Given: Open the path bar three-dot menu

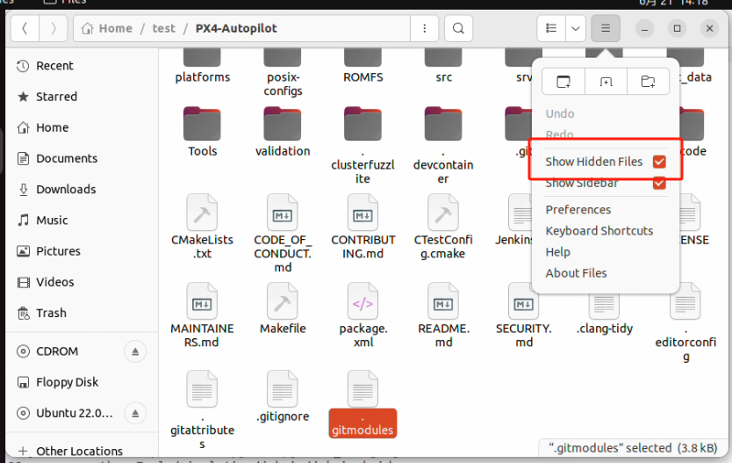Looking at the screenshot, I should [x=424, y=28].
